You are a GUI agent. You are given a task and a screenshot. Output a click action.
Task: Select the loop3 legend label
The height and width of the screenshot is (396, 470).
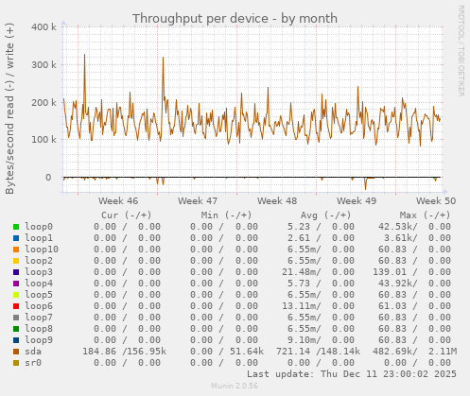39,272
